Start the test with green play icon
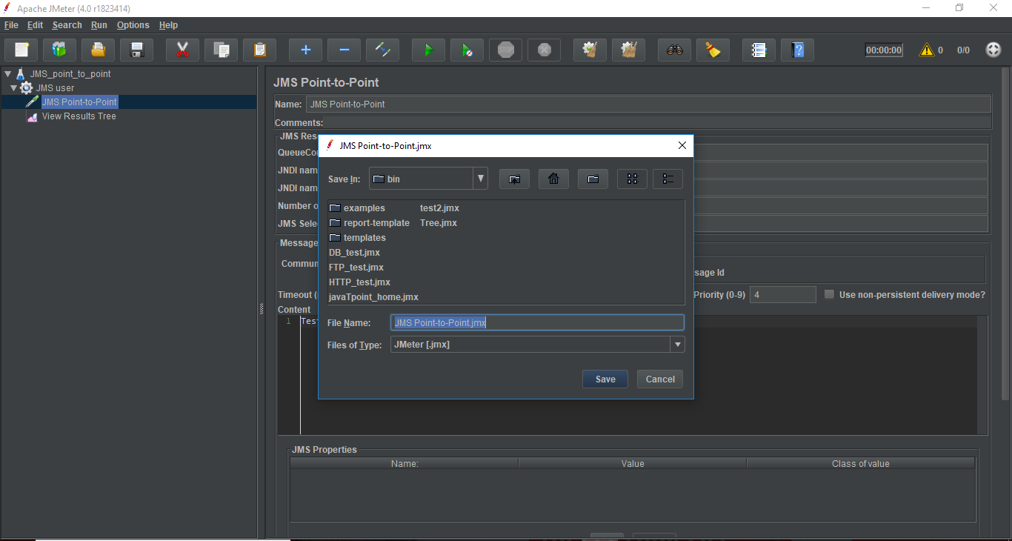The width and height of the screenshot is (1012, 541). tap(429, 50)
